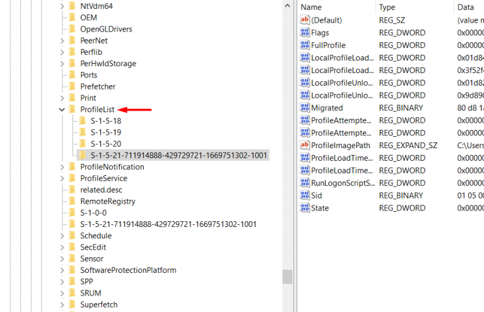Select the ProfileImagePath value name
Screen dimensions: 484x312
pos(340,146)
